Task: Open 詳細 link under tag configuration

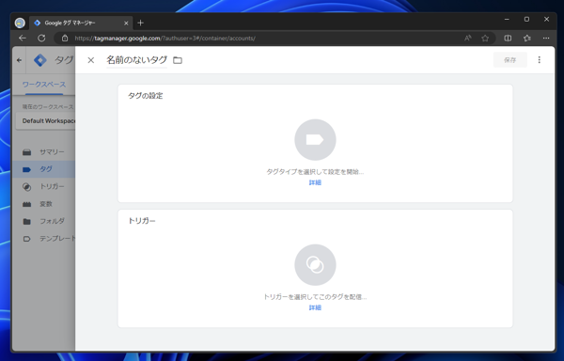Action: [x=315, y=182]
